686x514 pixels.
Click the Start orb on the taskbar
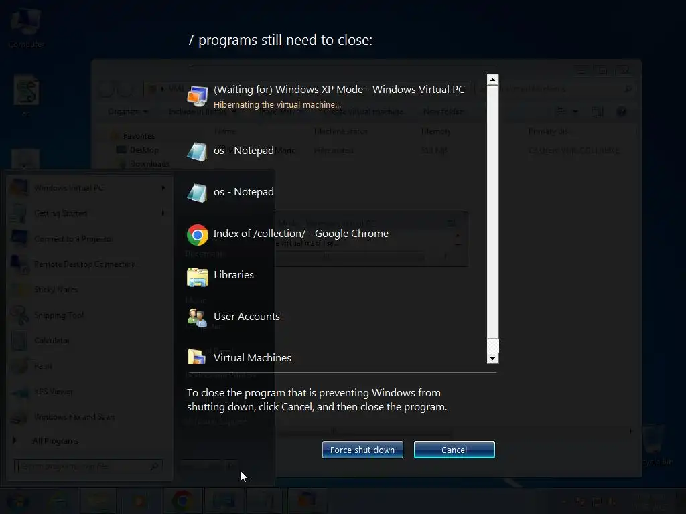tap(18, 501)
